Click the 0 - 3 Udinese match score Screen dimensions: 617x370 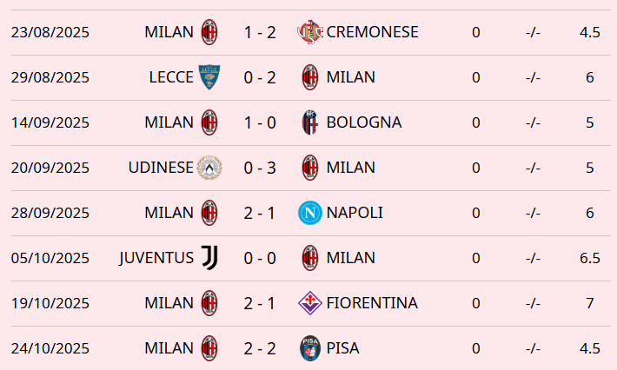point(260,168)
